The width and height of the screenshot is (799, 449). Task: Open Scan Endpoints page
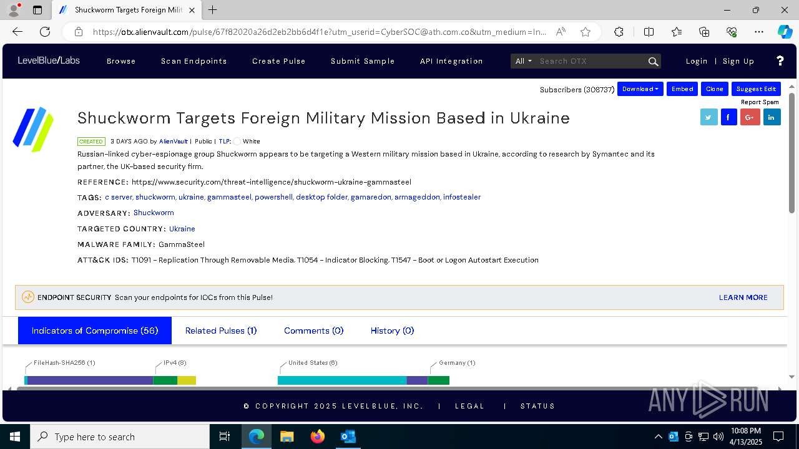click(194, 61)
